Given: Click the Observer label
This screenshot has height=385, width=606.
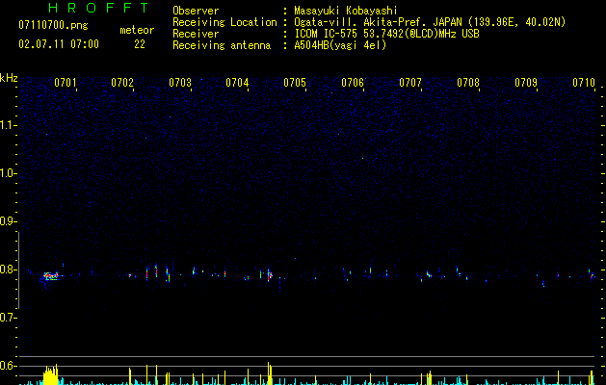Looking at the screenshot, I should [196, 11].
